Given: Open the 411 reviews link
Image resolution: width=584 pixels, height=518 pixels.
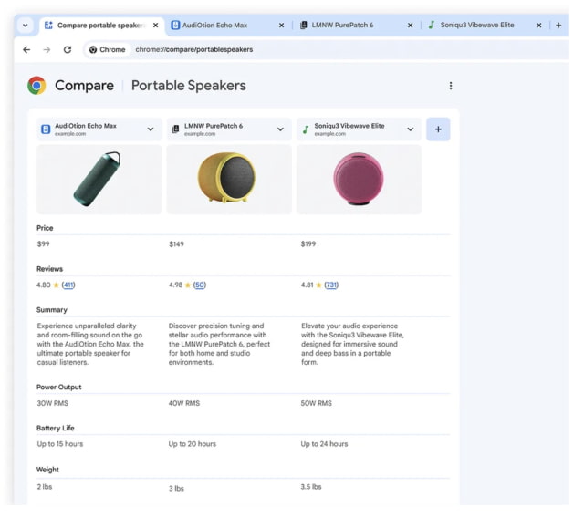Looking at the screenshot, I should point(68,285).
